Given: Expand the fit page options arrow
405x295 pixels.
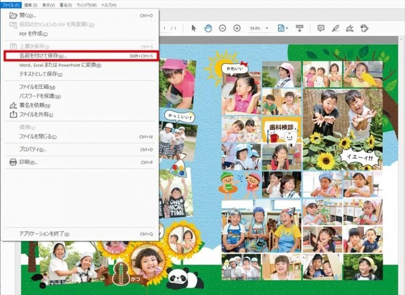Looking at the screenshot, I should click(287, 28).
